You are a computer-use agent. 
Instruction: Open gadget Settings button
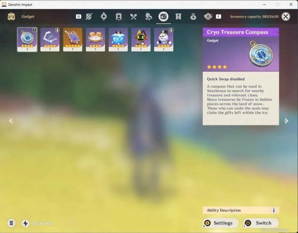221,223
